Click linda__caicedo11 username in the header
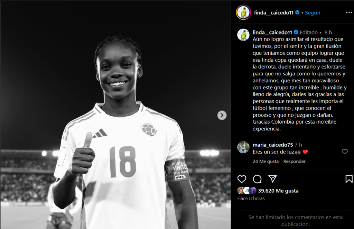This screenshot has height=229, width=354. [274, 13]
